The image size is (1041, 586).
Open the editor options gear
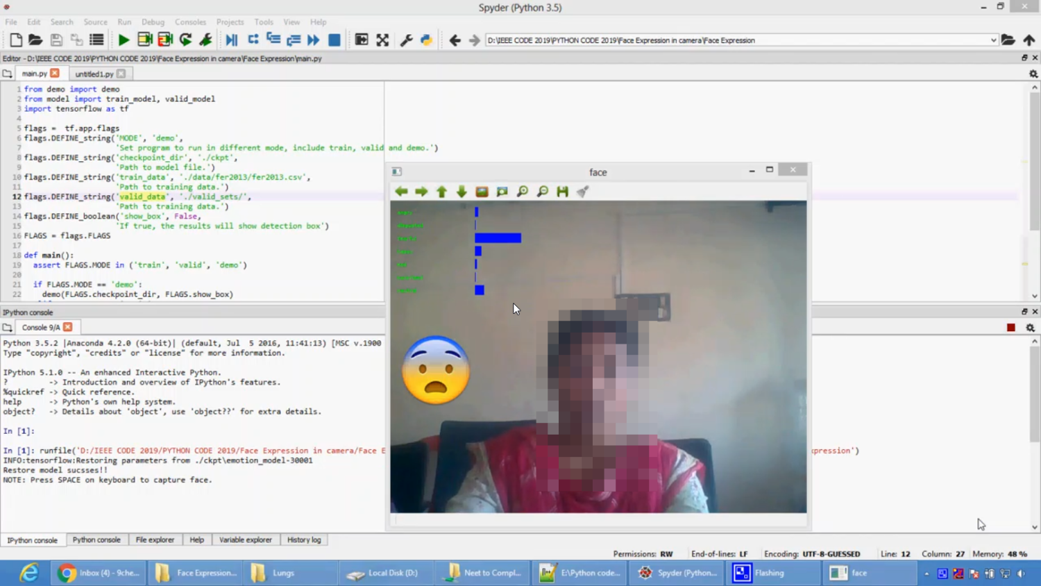click(1033, 74)
